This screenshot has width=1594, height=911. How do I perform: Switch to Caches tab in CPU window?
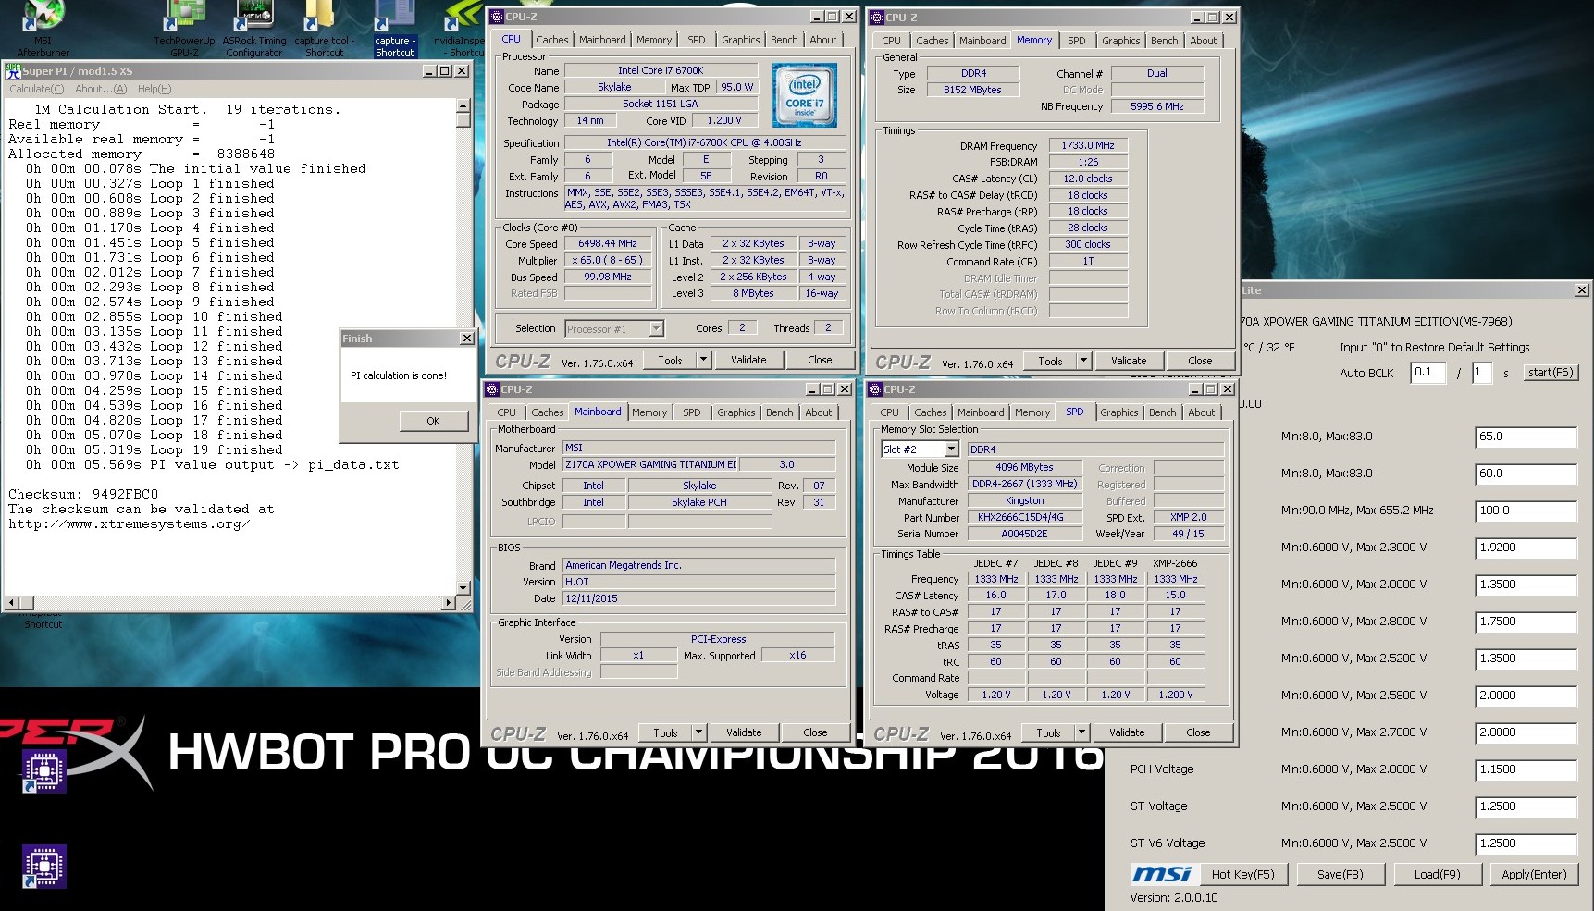coord(552,40)
